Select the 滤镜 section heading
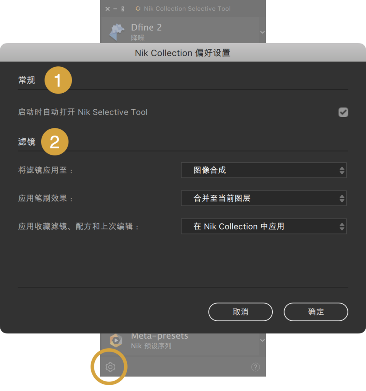Image resolution: width=366 pixels, height=391 pixels. (x=27, y=142)
